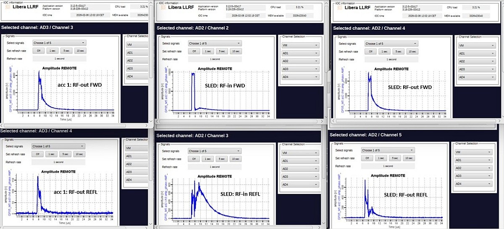Click Refresh rate value field in AD2 / Channel 2 panel

tap(215, 59)
